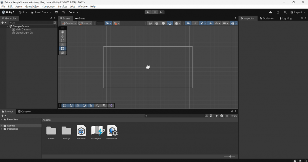Open the Local rotation dropdown
Viewport: 308px width, 162px height.
(x=85, y=23)
